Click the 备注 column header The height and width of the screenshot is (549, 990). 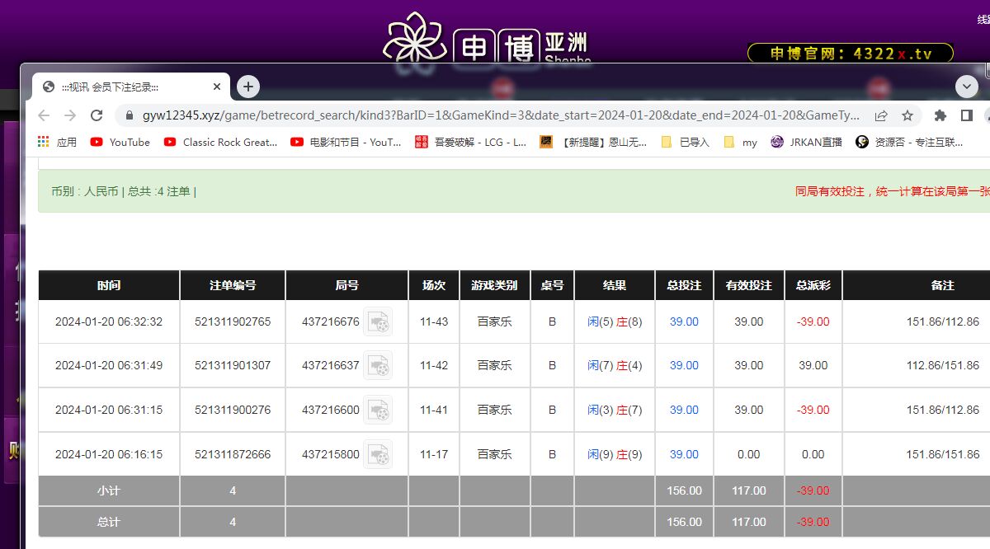click(x=942, y=285)
